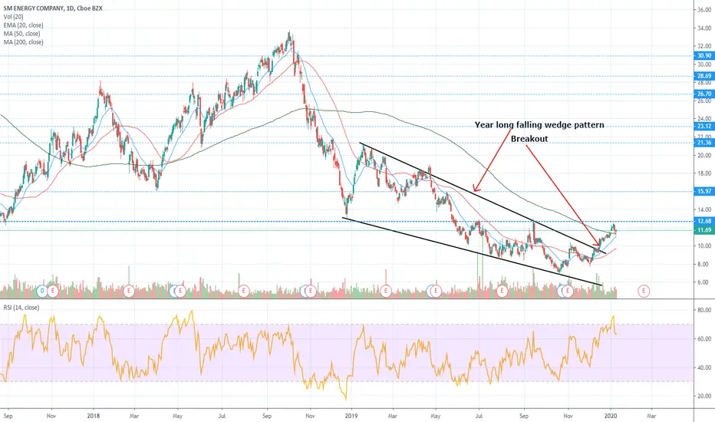Open earnings E marker before Mar 2019
This screenshot has width=715, height=422.
386,290
